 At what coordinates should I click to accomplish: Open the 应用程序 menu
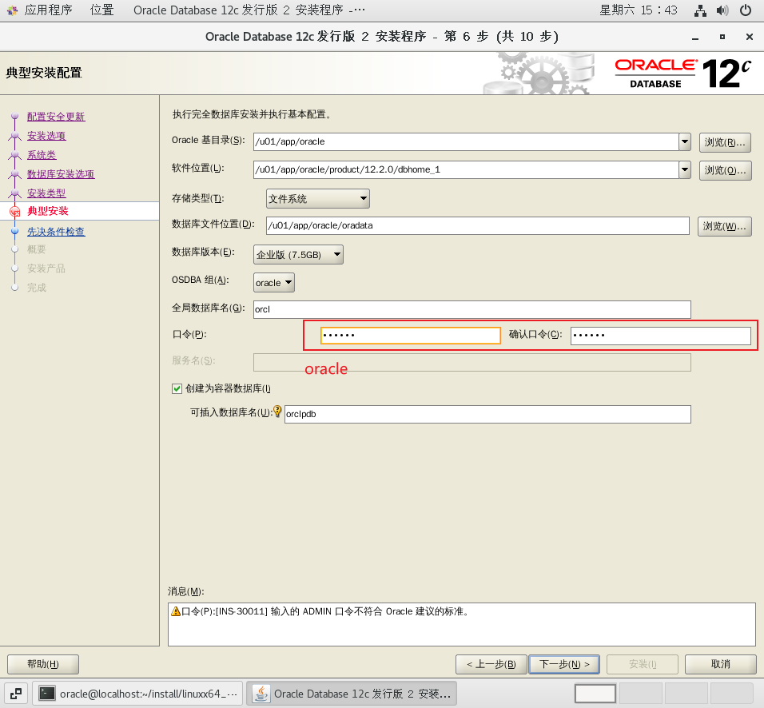(48, 10)
